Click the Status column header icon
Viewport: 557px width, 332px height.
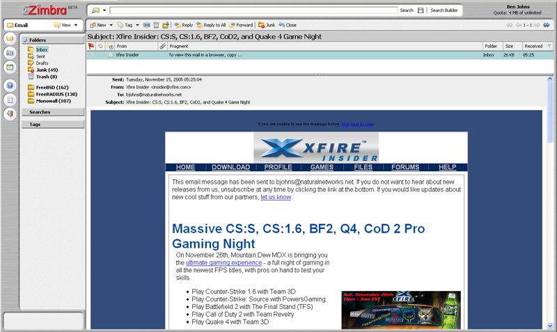pyautogui.click(x=110, y=46)
